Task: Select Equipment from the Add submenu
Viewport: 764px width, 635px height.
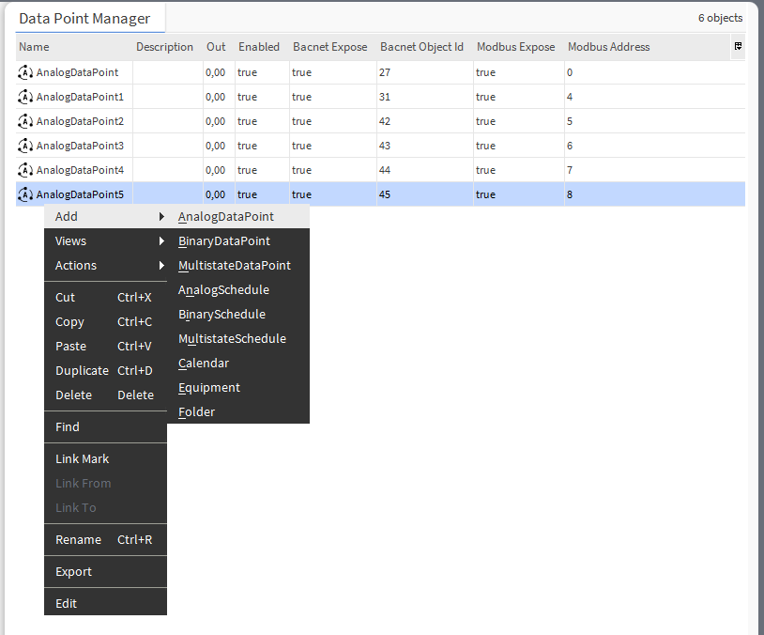Action: (208, 387)
